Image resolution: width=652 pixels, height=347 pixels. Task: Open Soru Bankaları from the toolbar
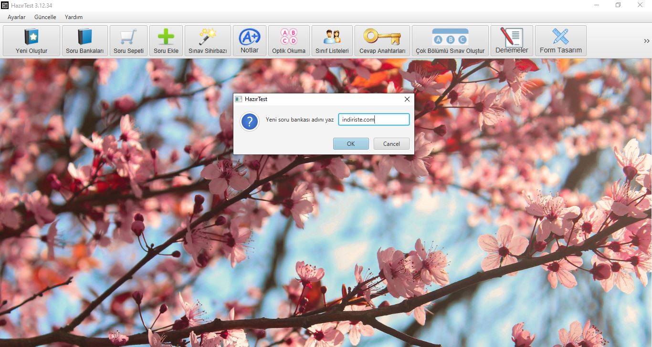pyautogui.click(x=85, y=41)
